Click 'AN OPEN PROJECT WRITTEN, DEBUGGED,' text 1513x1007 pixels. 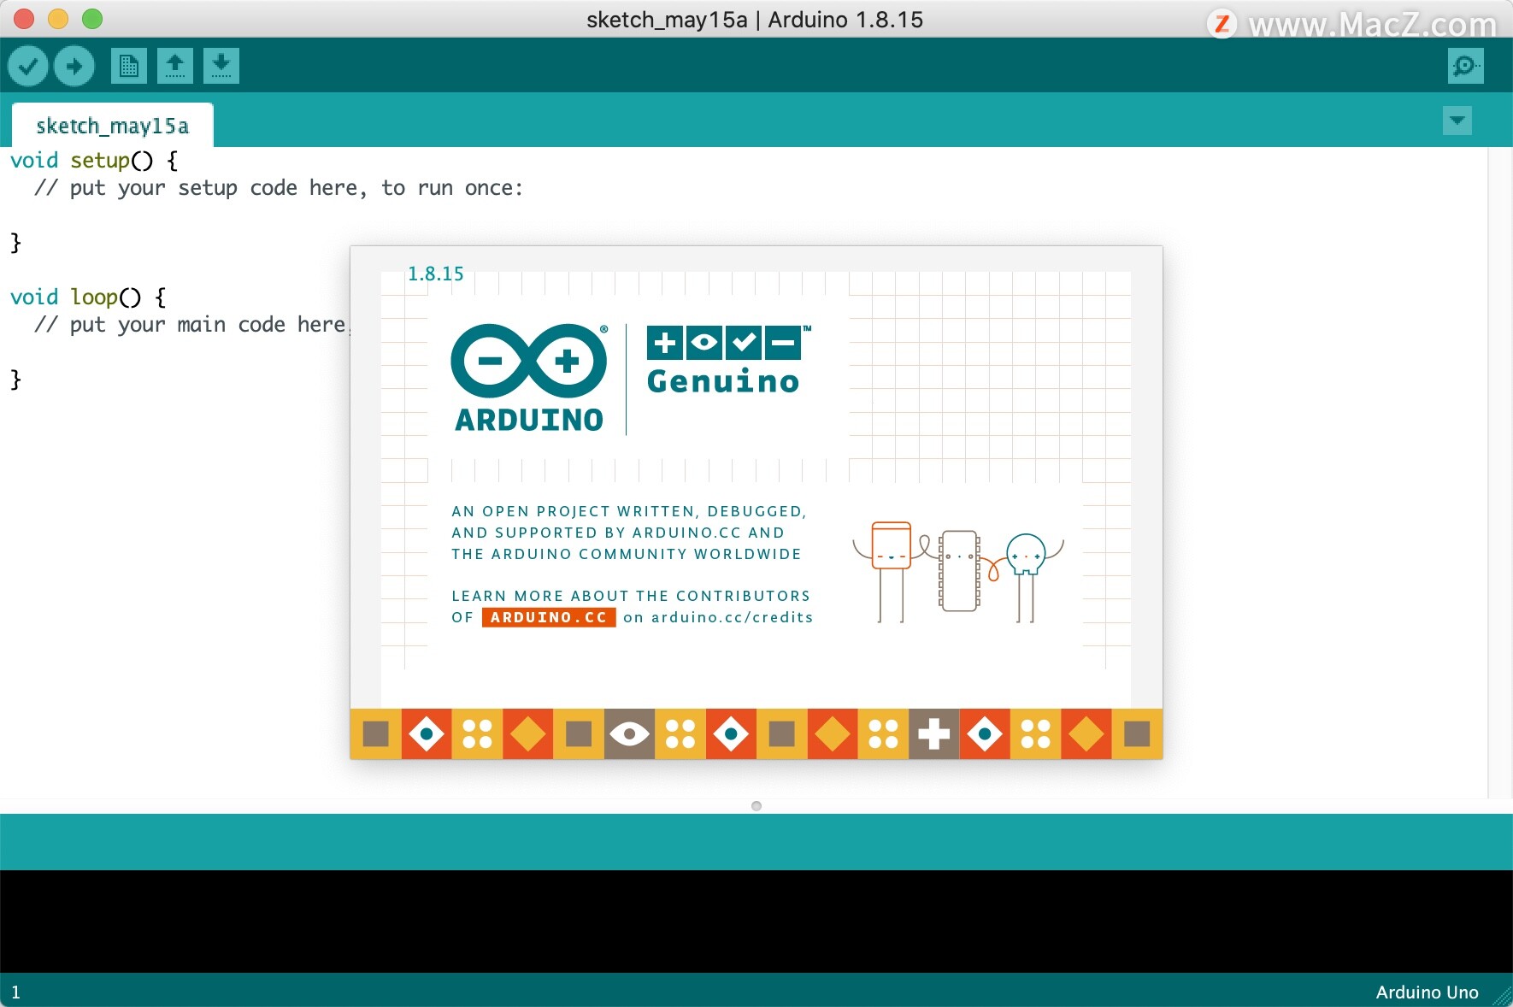pyautogui.click(x=629, y=511)
